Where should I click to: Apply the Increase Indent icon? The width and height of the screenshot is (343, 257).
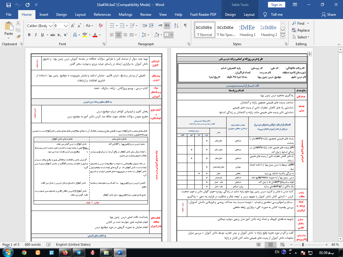point(152,26)
